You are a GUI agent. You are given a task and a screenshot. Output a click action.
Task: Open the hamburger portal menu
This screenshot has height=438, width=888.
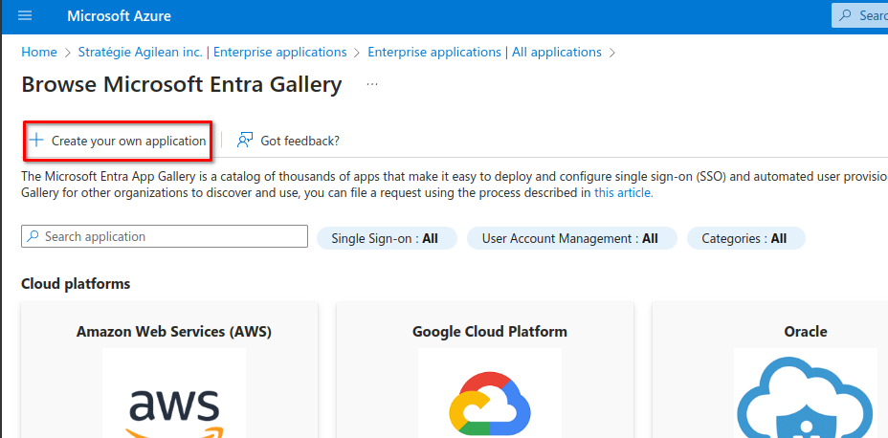coord(25,16)
